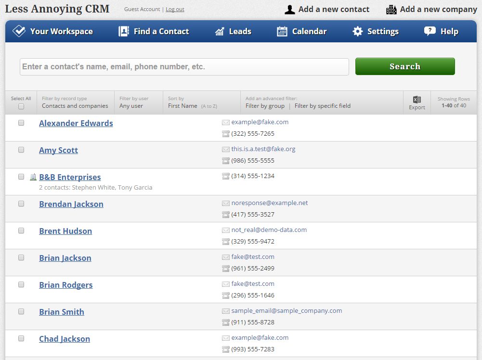482x360 pixels.
Task: Open the Brian Smith contact link
Action: [62, 312]
